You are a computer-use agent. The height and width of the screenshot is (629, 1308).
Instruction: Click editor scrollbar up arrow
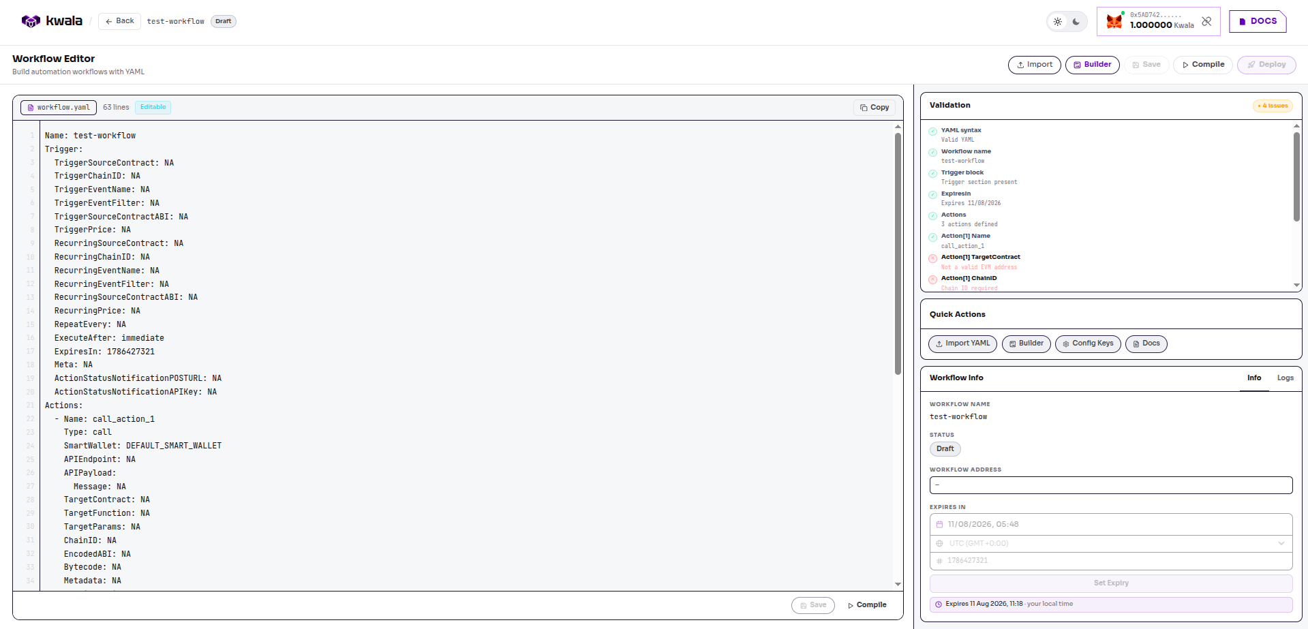pos(898,127)
